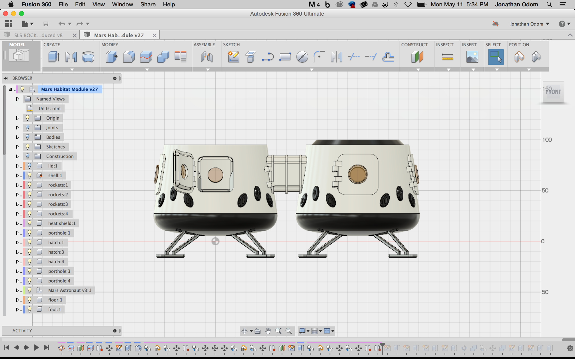Viewport: 575px width, 359px height.
Task: Expand the Joints folder
Action: 18,128
